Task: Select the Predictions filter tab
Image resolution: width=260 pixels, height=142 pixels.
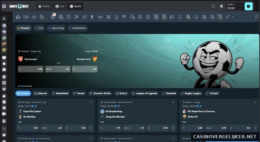Action: pos(77,28)
